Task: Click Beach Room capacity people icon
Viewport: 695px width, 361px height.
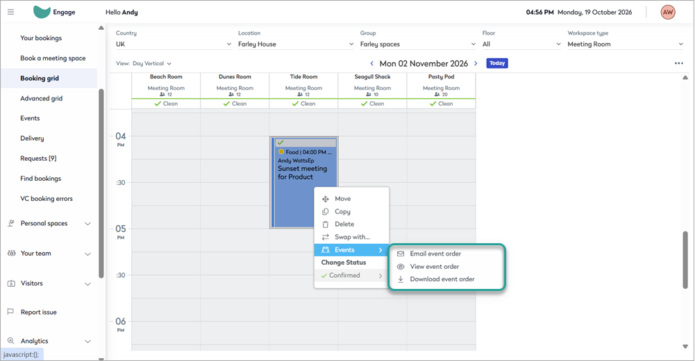Action: pyautogui.click(x=162, y=94)
